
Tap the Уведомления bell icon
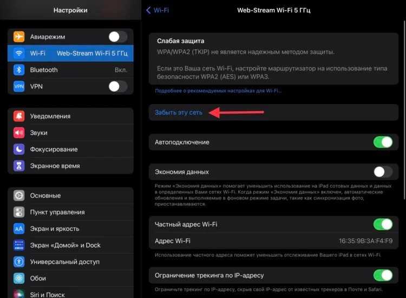[19, 116]
